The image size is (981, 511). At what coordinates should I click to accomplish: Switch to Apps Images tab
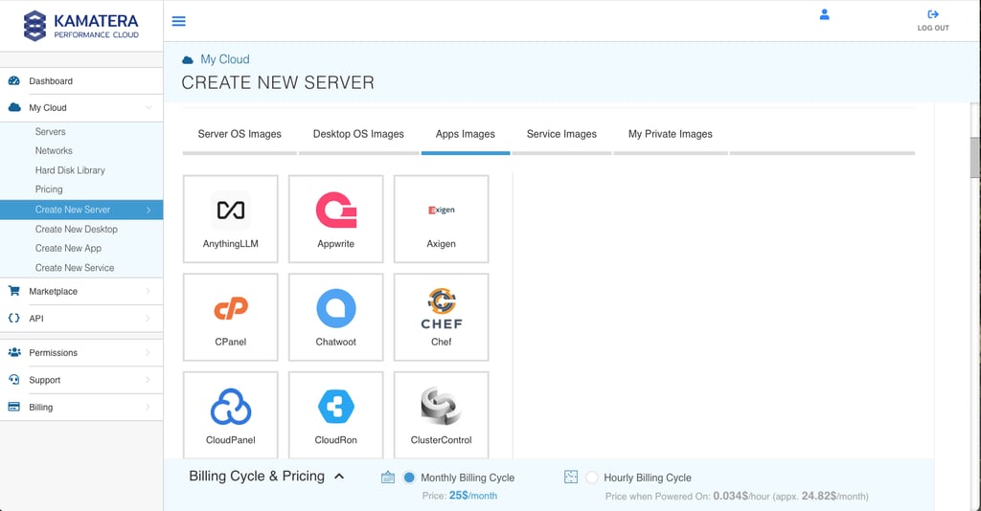[466, 134]
